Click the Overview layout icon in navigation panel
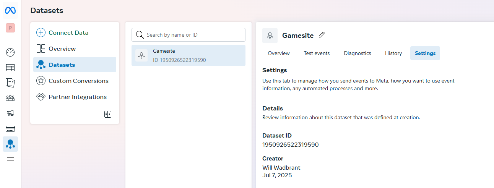This screenshot has width=494, height=188. (x=41, y=49)
